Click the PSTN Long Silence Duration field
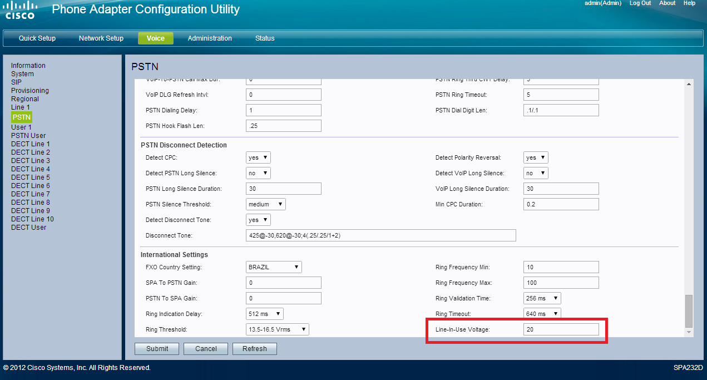Screen dimensions: 707x380 (284, 189)
